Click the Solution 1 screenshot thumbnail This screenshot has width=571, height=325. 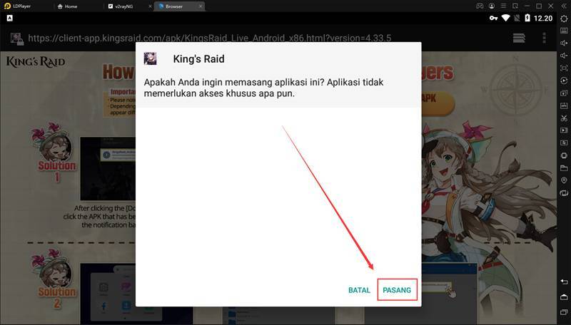pyautogui.click(x=108, y=169)
